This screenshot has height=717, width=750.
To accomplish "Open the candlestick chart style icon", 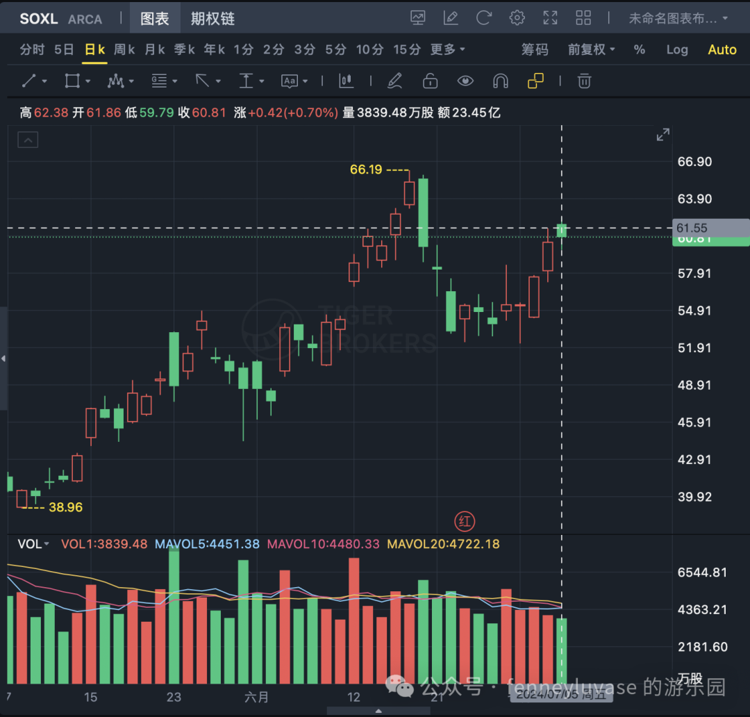I will [x=347, y=81].
